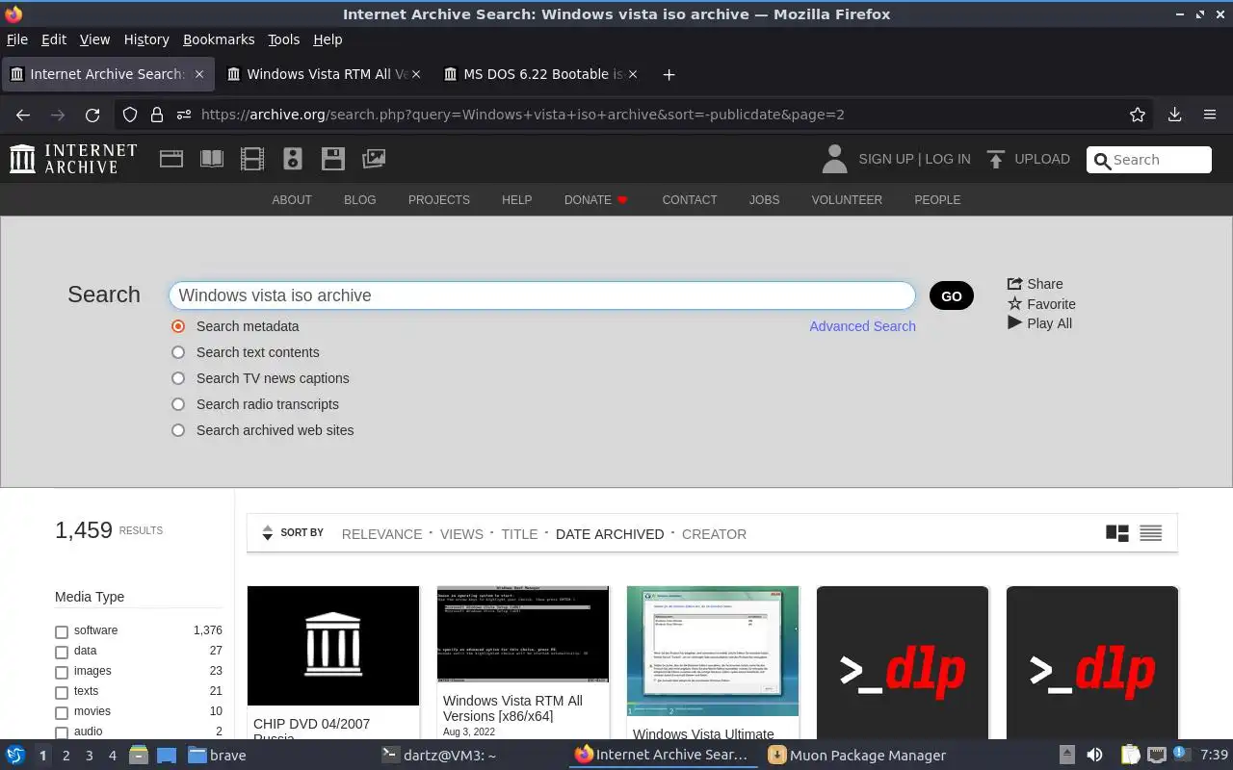Screen dimensions: 1233x770
Task: Select Search text contents option
Action: (178, 352)
